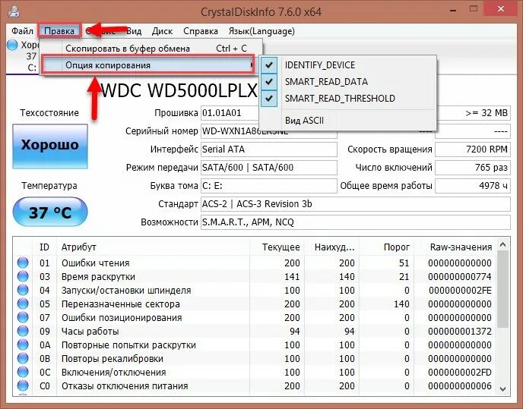Click scroll up arrow of attribute list
523x409 pixels.
pyautogui.click(x=503, y=245)
